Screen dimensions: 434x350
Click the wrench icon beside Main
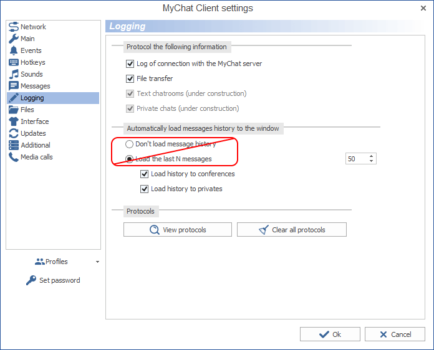coord(14,39)
